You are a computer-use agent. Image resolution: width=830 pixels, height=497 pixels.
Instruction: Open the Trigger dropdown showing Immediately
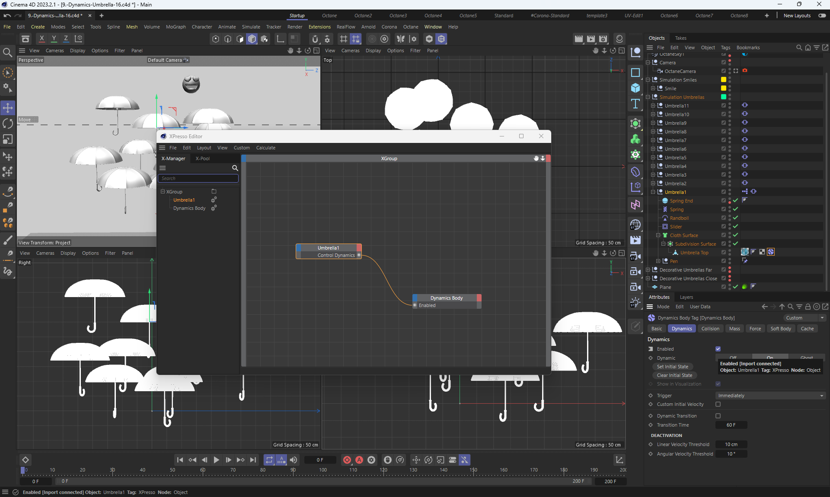tap(770, 396)
